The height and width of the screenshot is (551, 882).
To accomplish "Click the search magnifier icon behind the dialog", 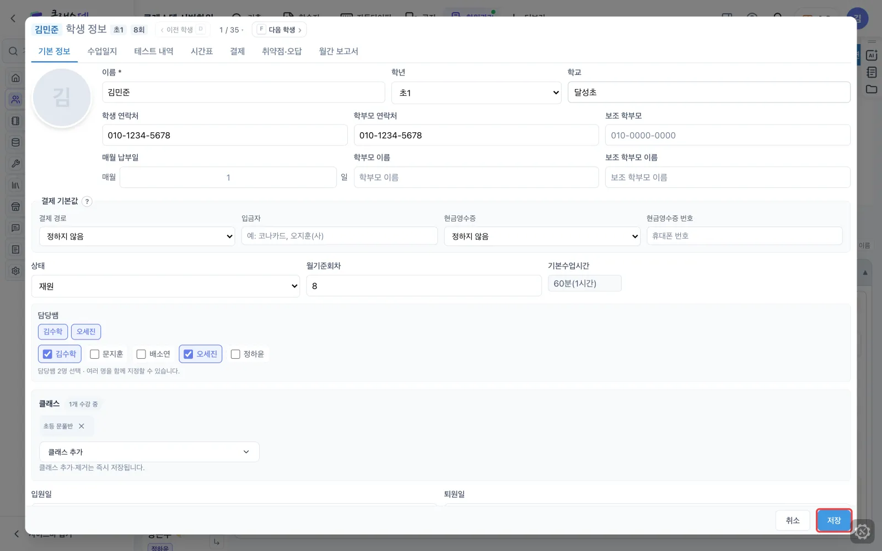I will tap(13, 51).
